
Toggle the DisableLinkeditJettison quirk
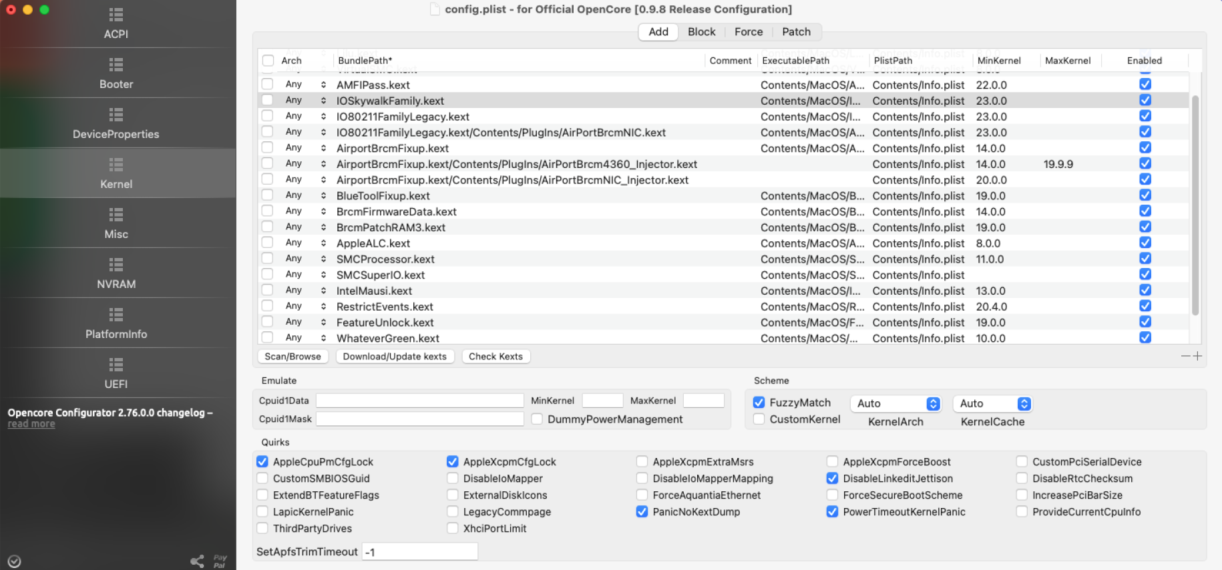pos(832,478)
